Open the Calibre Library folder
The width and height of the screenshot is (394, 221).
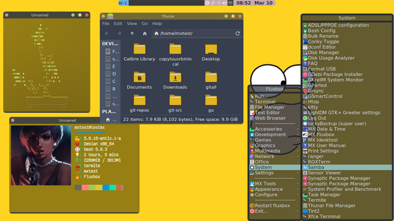click(x=139, y=53)
